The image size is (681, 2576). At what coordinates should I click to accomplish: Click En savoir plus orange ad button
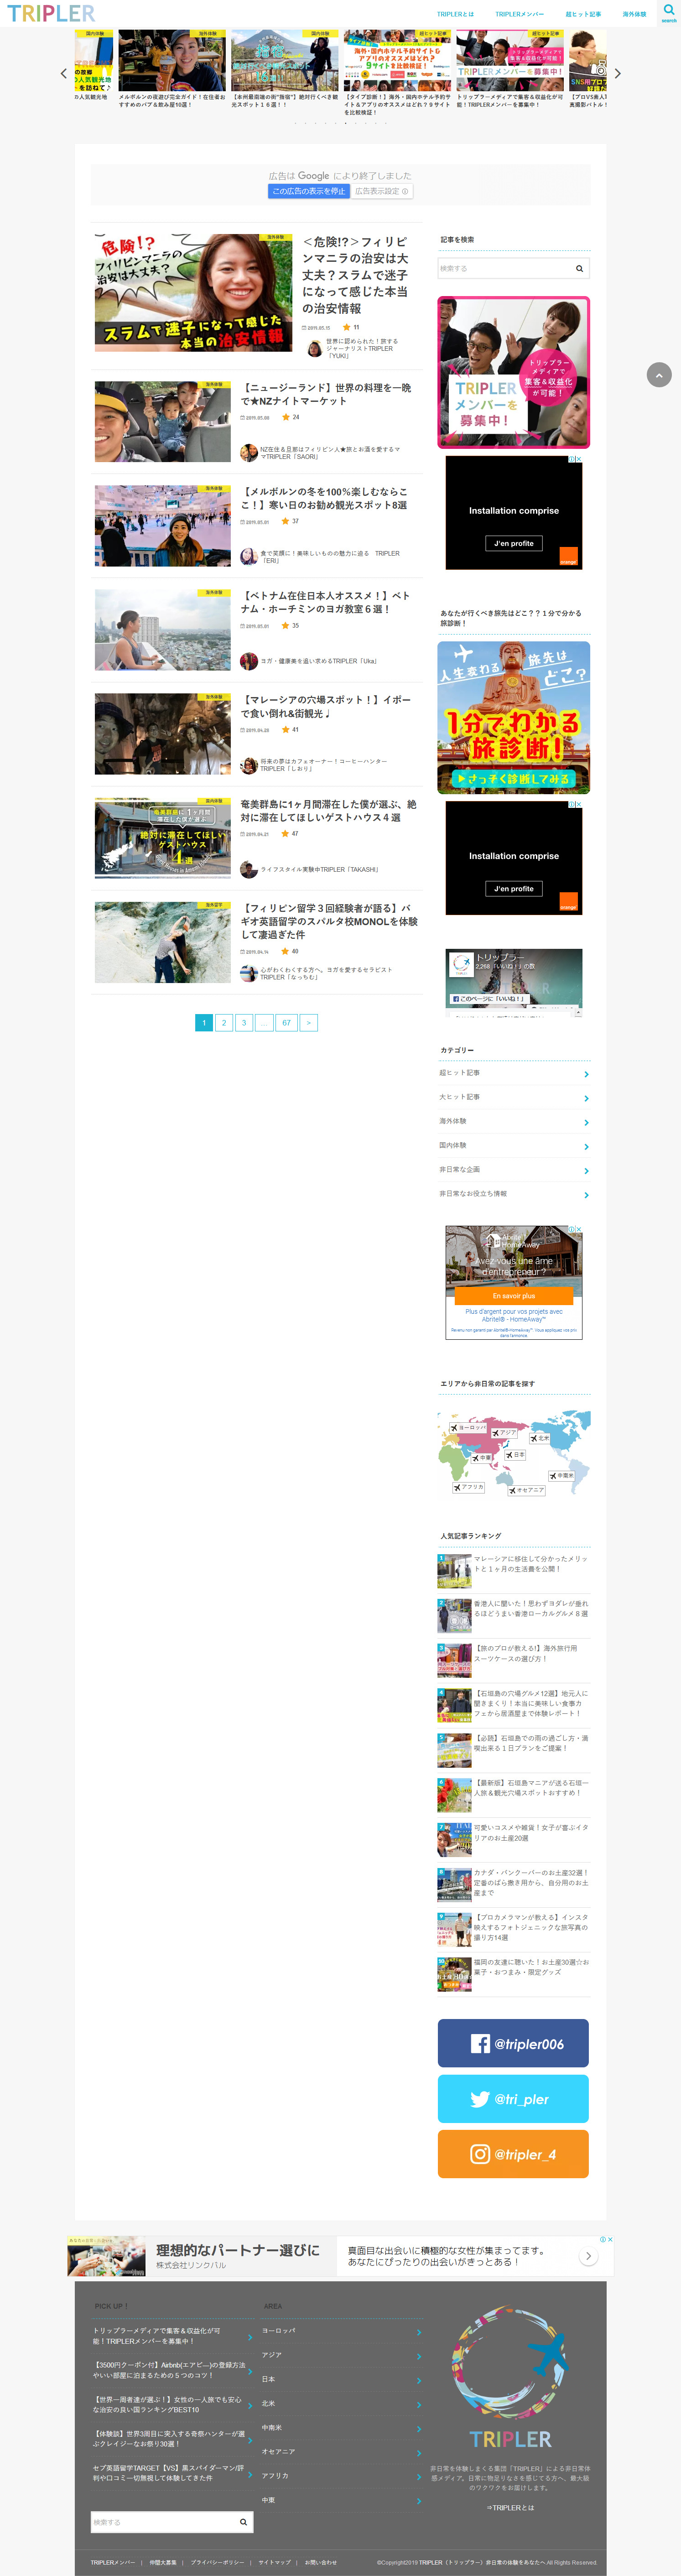[514, 1295]
